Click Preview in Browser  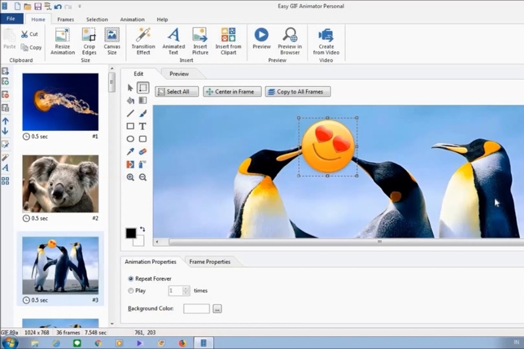(290, 41)
